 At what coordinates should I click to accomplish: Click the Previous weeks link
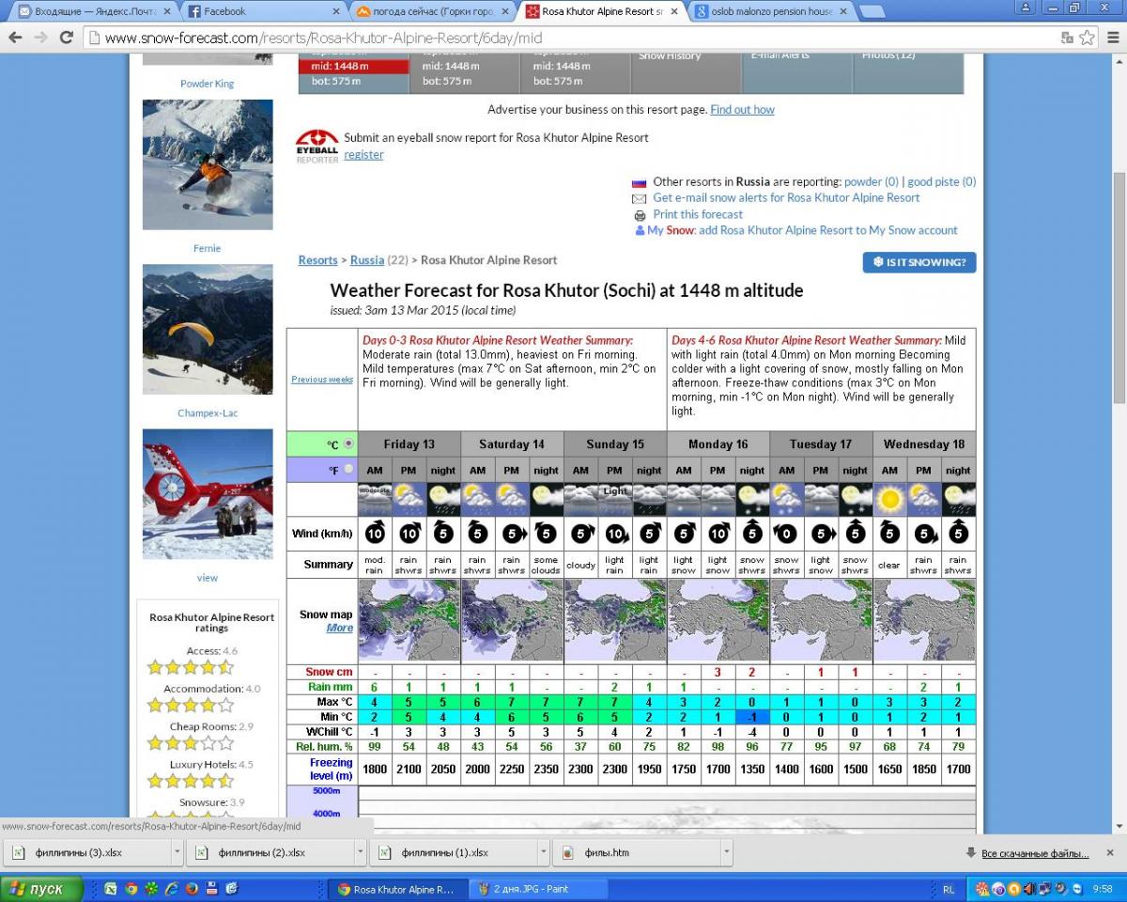[322, 380]
